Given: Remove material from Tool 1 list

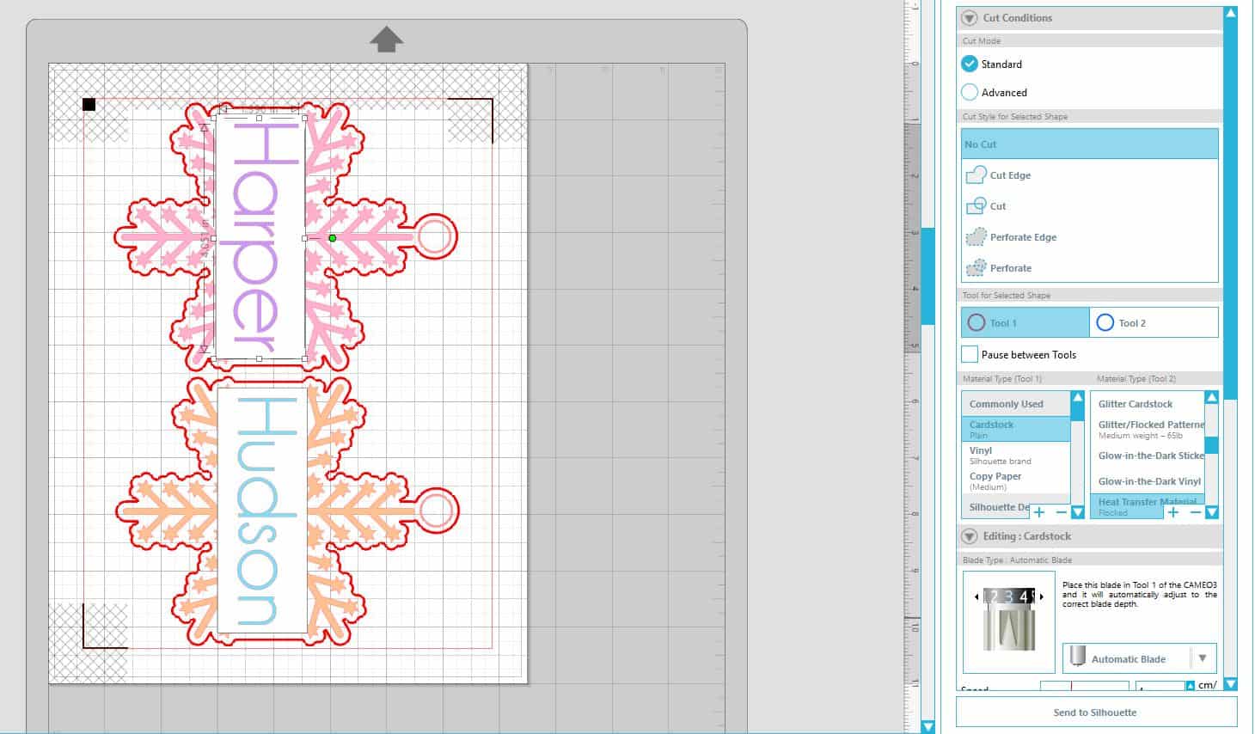Looking at the screenshot, I should pos(1061,511).
